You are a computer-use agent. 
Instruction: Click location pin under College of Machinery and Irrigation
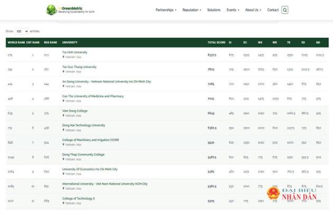pyautogui.click(x=63, y=144)
